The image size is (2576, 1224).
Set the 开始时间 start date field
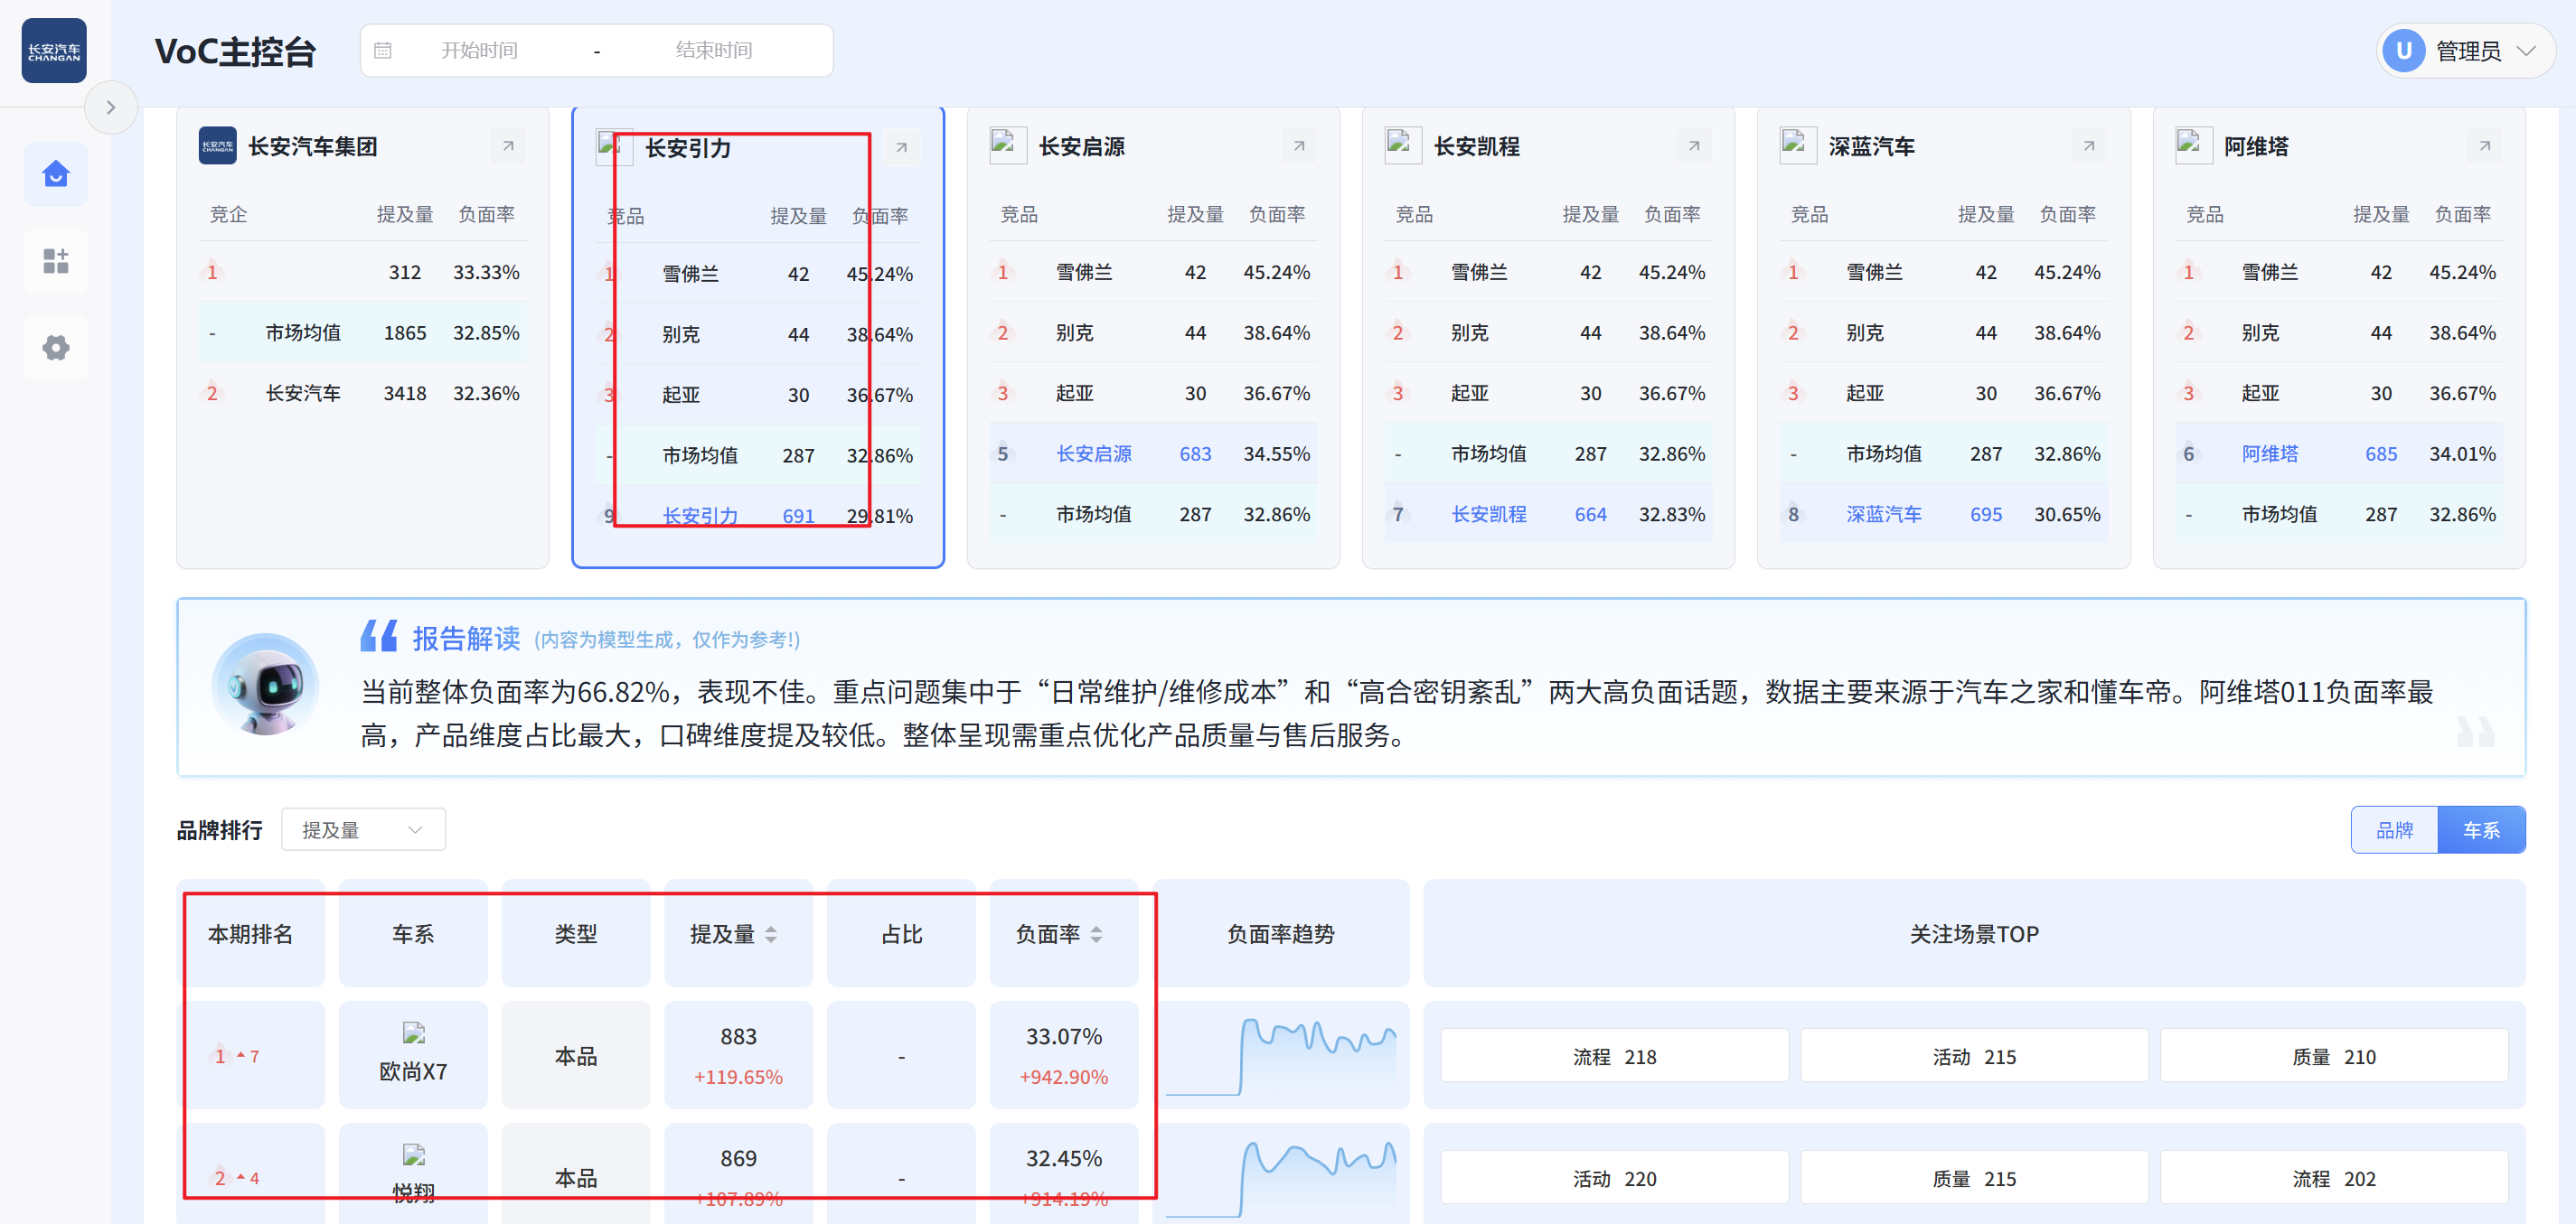[x=479, y=51]
